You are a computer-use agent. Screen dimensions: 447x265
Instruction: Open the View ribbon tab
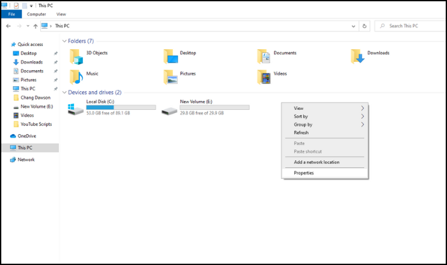[61, 14]
